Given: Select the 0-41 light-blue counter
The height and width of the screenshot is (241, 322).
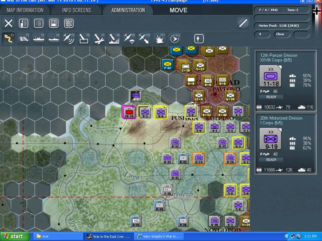Looking at the screenshot, I should click(183, 158).
